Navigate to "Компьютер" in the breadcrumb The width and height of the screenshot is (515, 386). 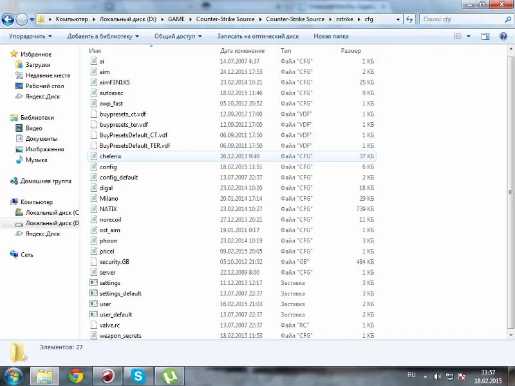click(x=71, y=19)
